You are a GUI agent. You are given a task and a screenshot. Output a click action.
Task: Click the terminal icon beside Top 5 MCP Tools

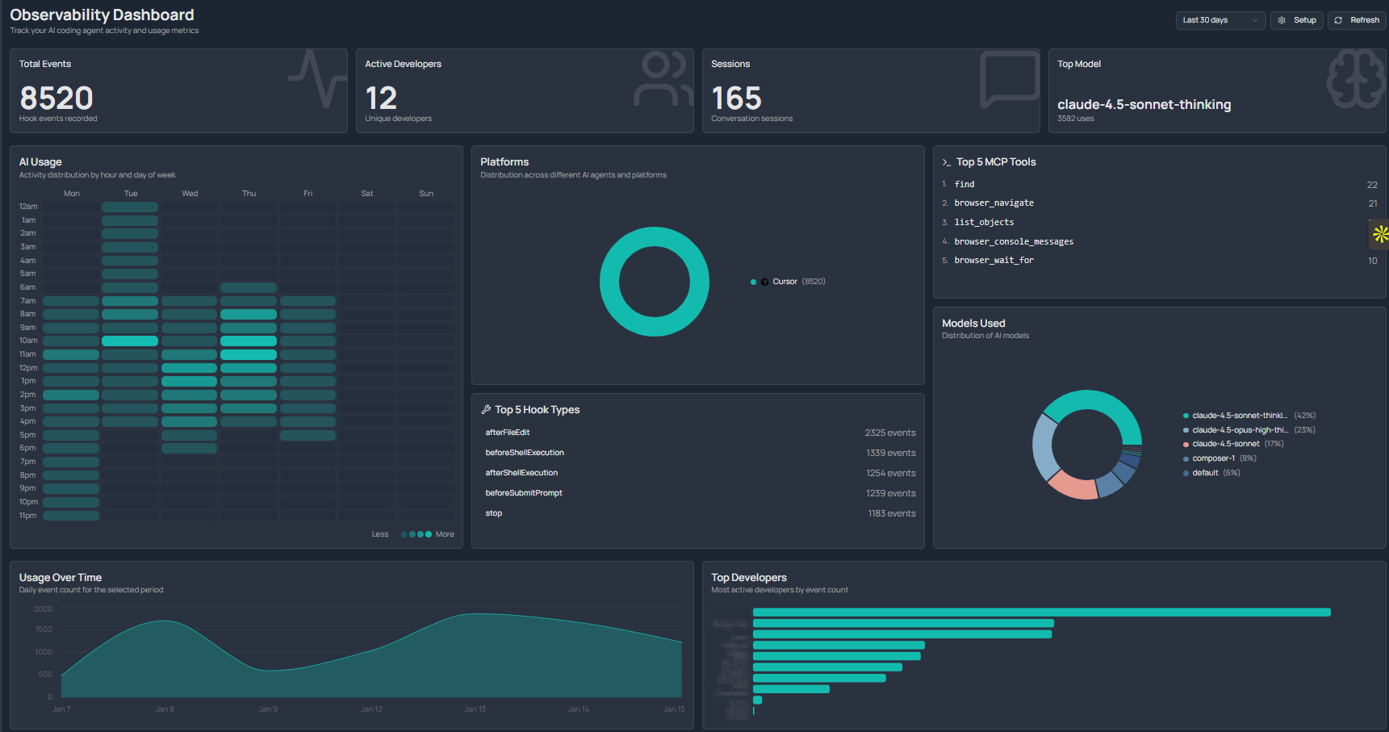947,162
